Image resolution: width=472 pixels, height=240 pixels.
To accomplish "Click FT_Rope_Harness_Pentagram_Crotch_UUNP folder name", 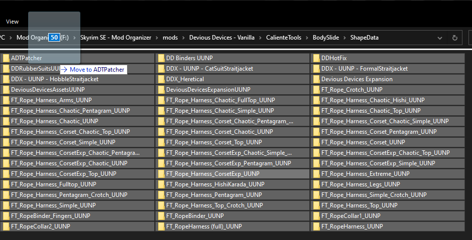I will pos(69,194).
